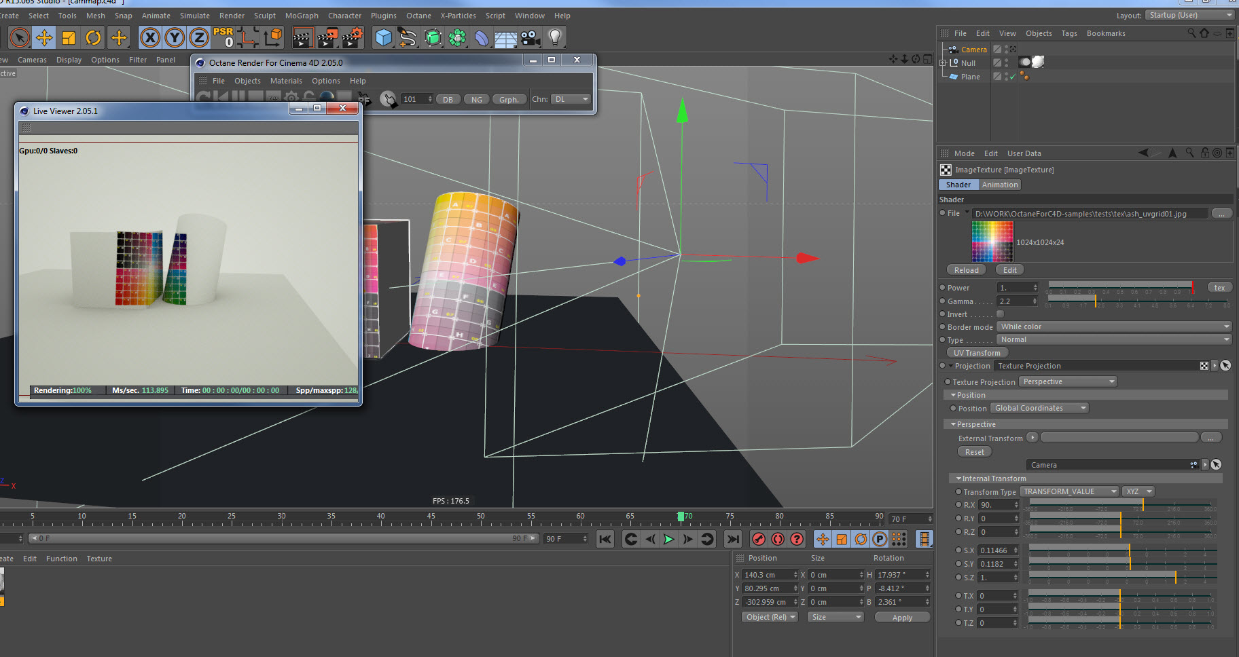Click the Reload button under the texture

[966, 270]
